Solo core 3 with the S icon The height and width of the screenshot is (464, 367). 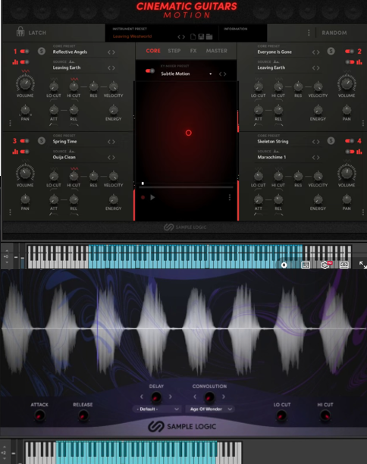(x=42, y=141)
